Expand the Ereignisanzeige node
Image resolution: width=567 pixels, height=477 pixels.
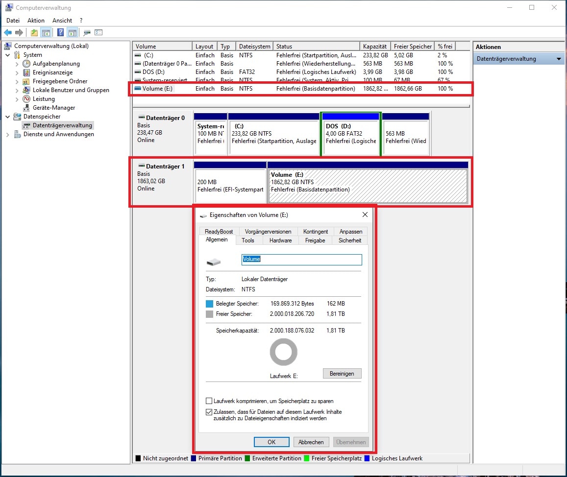point(17,72)
